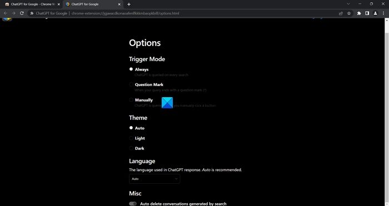Click the ChatGPT for Google logo at top left
The width and height of the screenshot is (389, 206).
7,19
